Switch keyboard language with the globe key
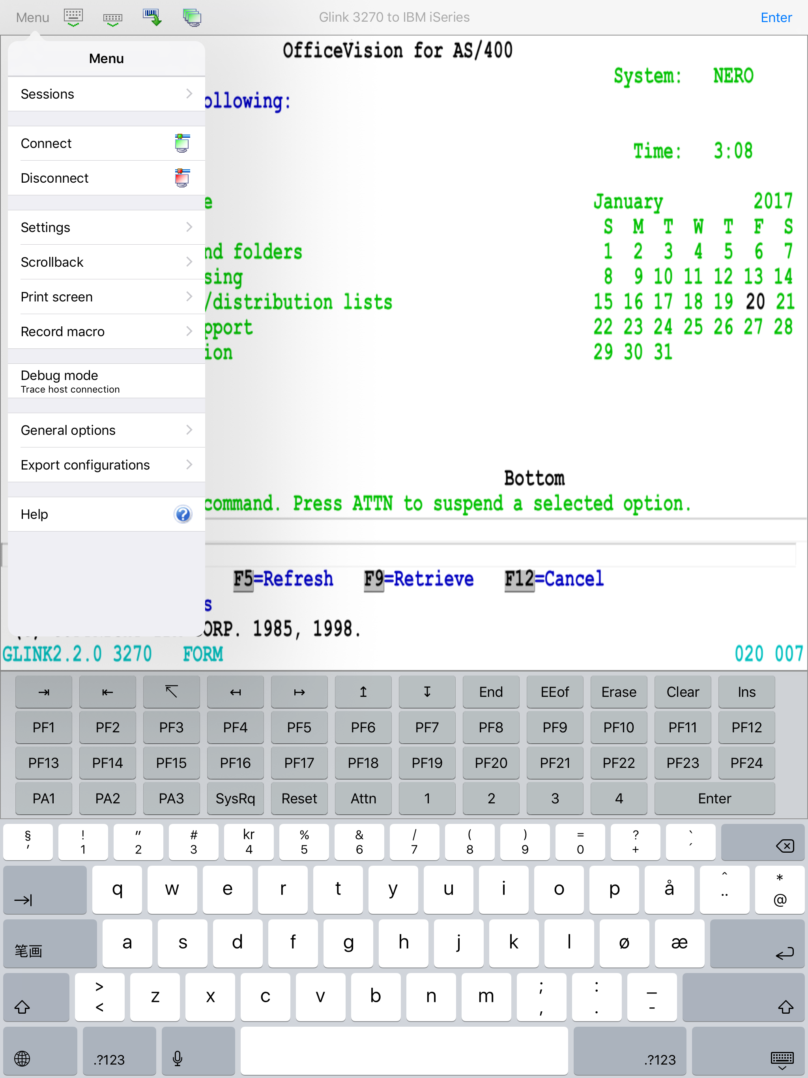This screenshot has width=808, height=1078. (22, 1059)
